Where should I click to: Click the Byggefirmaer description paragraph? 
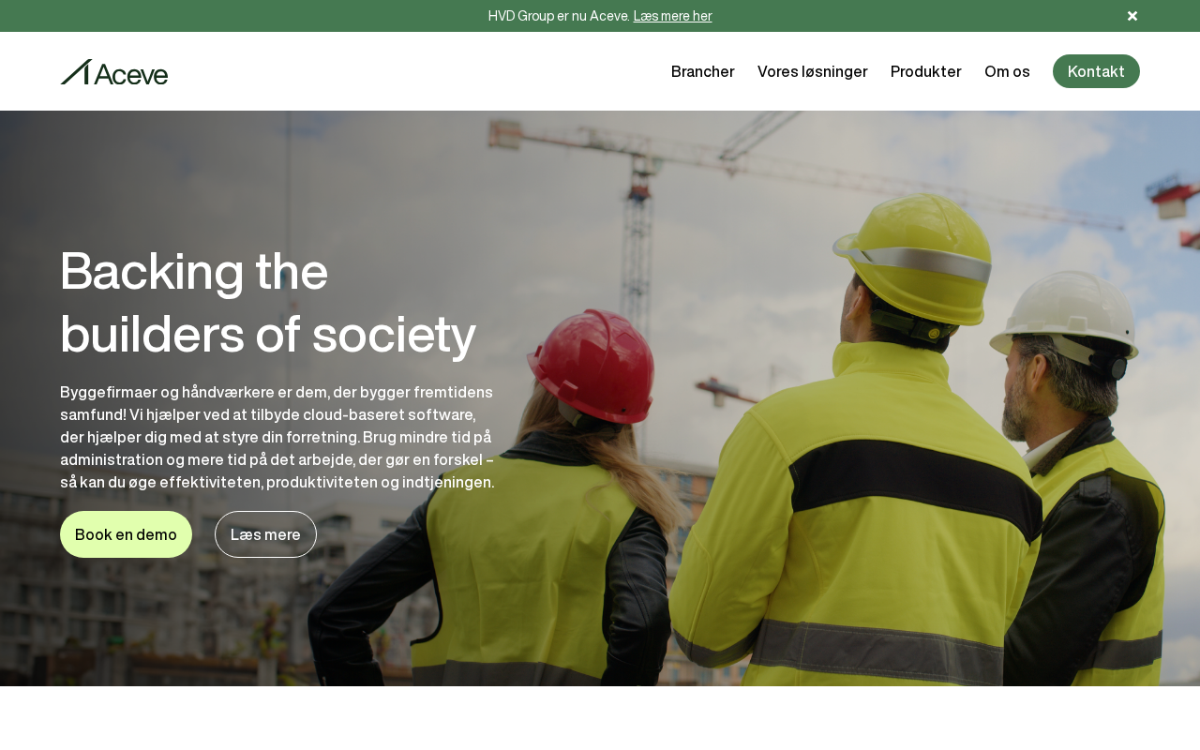coord(277,437)
